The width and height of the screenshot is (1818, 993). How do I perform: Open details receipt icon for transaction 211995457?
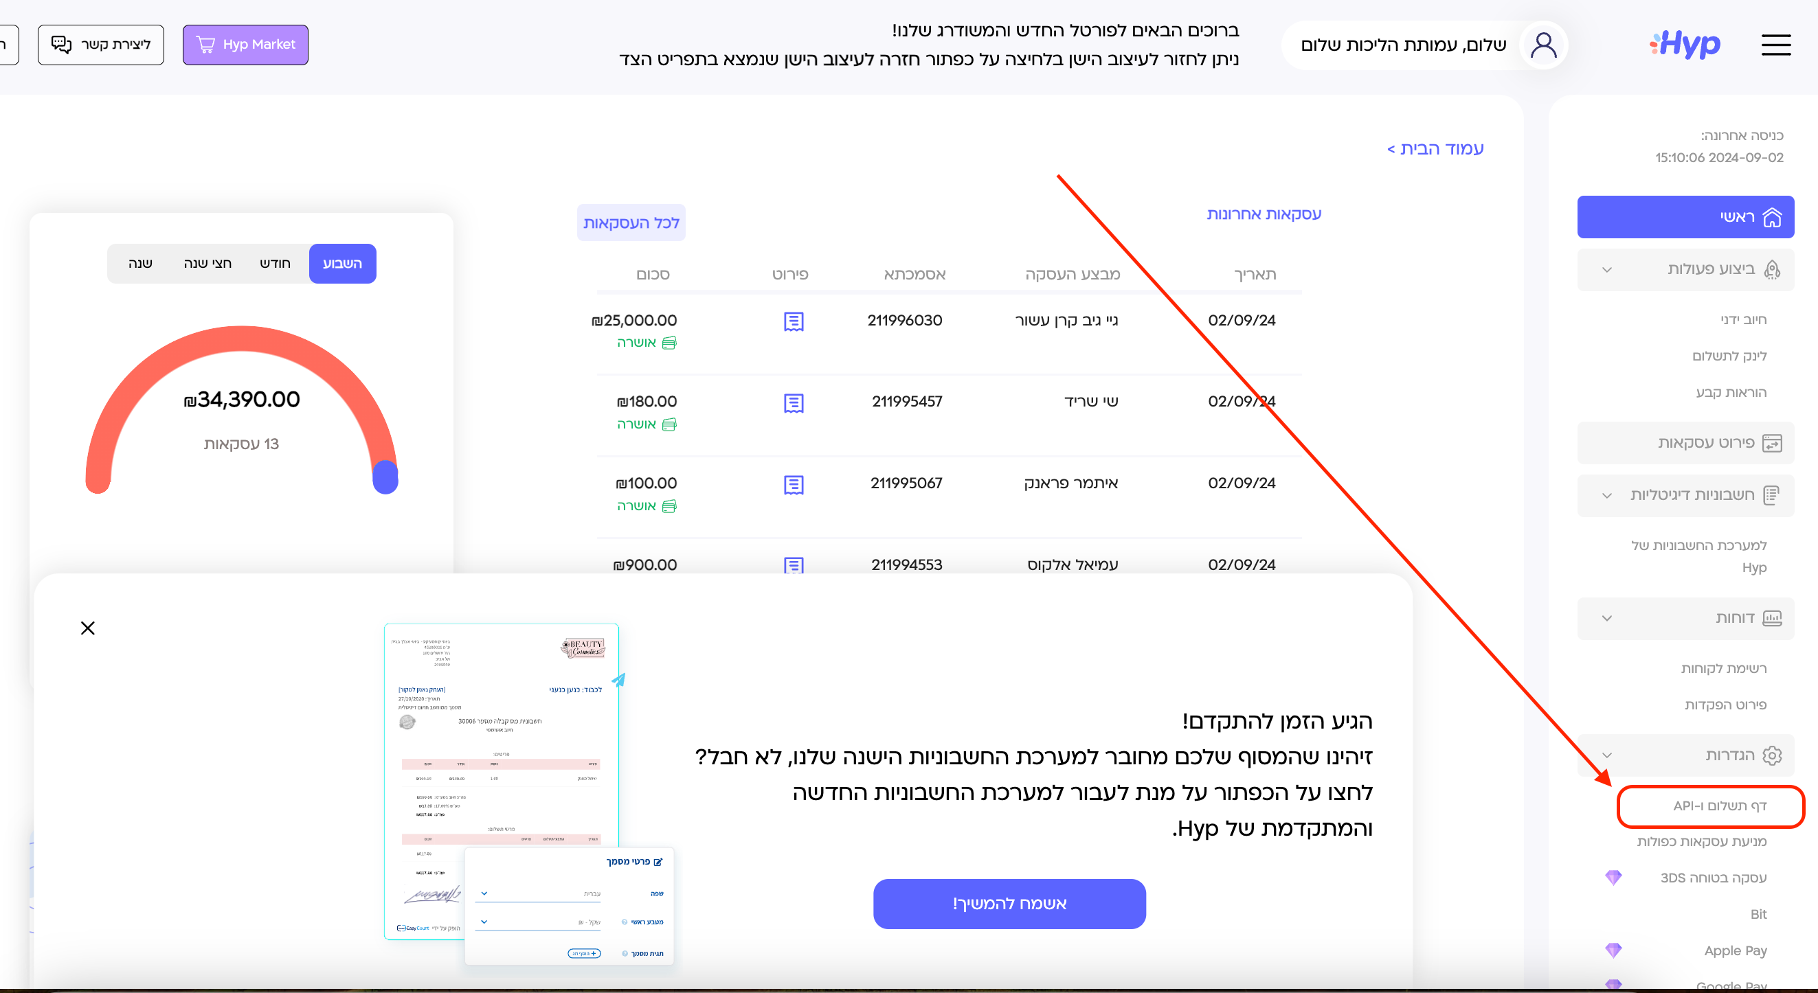794,403
